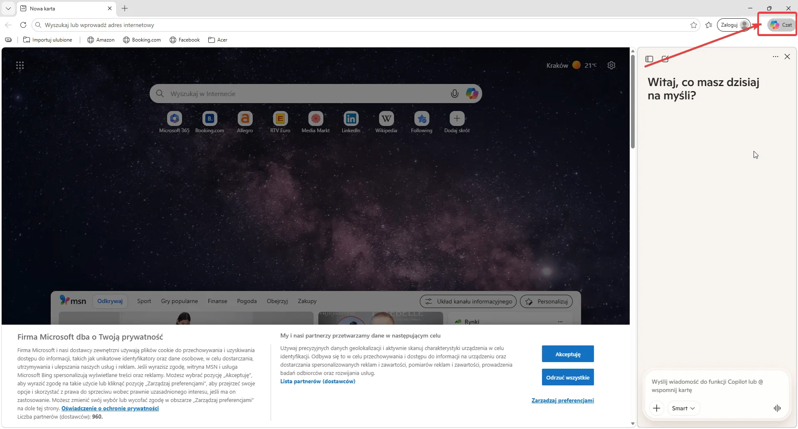Open the Booking.com bookmark in favorites bar

(x=142, y=40)
